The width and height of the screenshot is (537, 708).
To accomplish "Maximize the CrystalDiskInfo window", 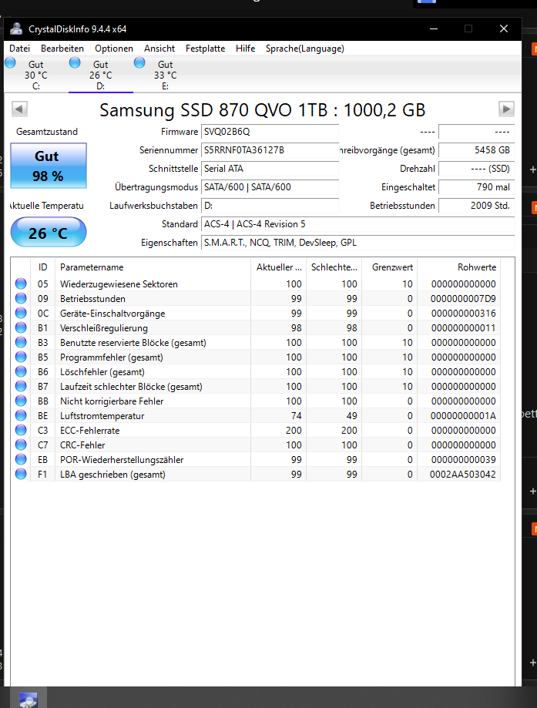I will pyautogui.click(x=468, y=29).
